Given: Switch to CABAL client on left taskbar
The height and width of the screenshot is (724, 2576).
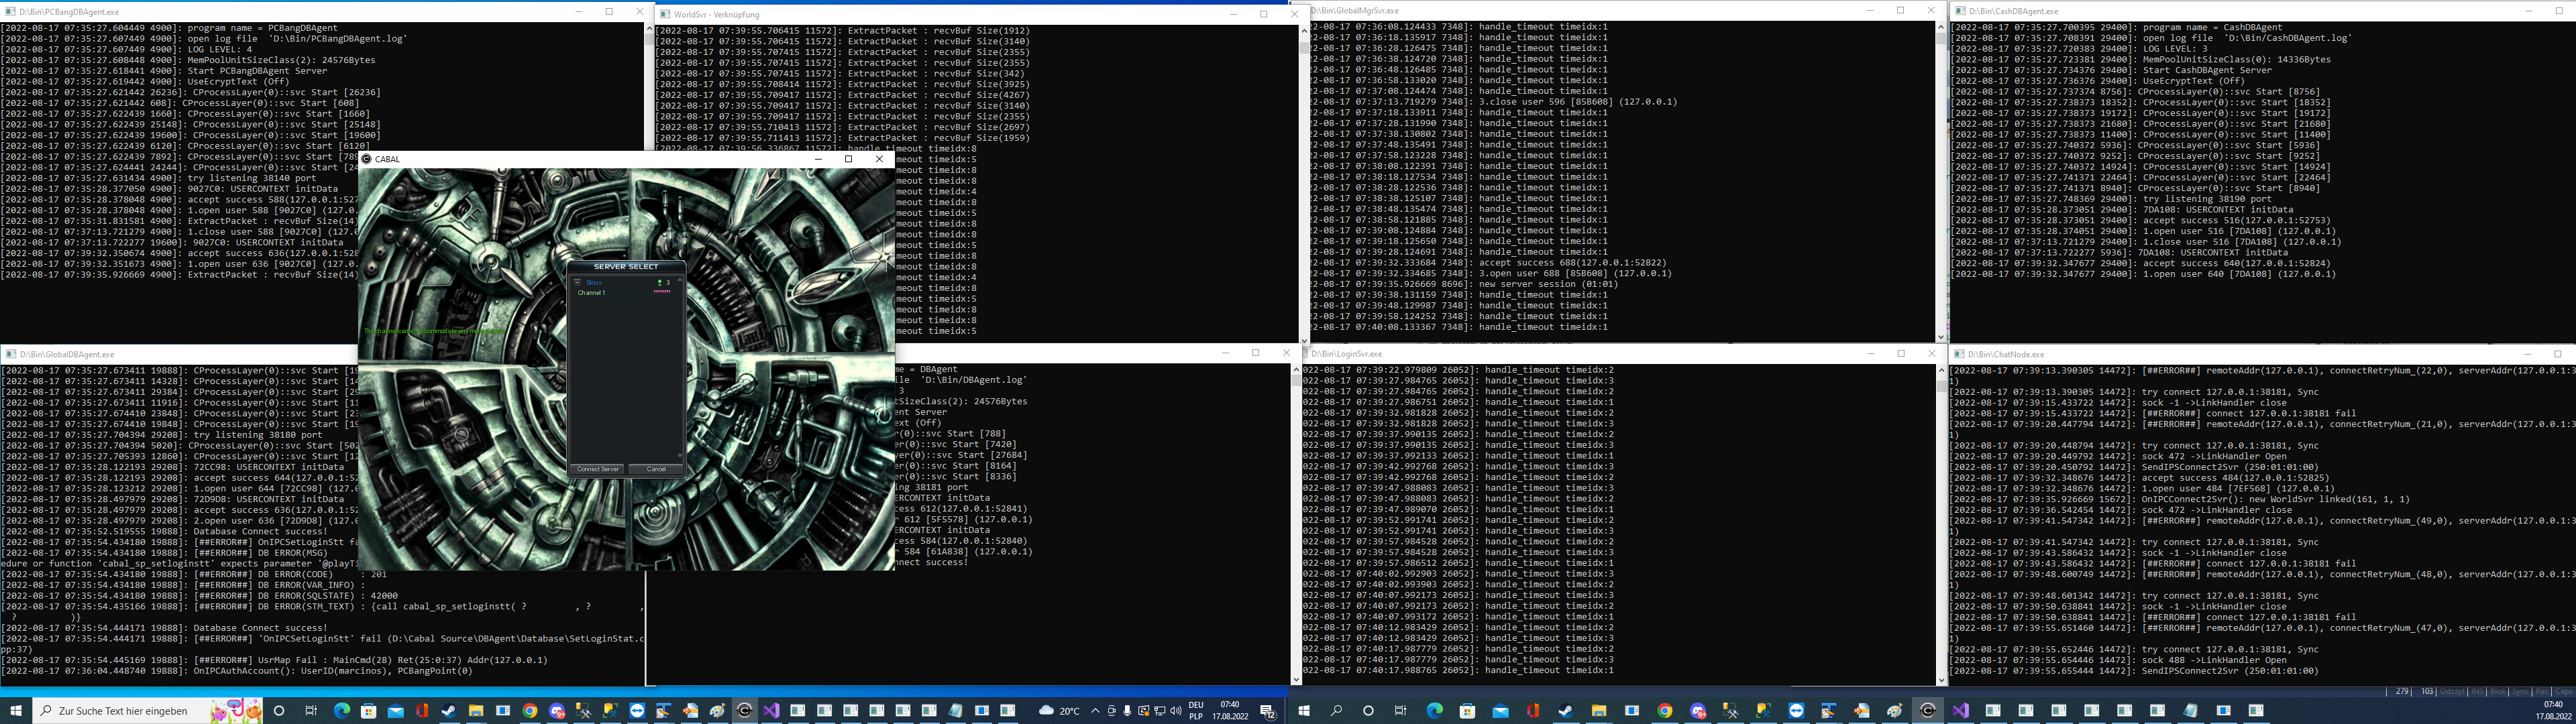Looking at the screenshot, I should click(x=745, y=711).
